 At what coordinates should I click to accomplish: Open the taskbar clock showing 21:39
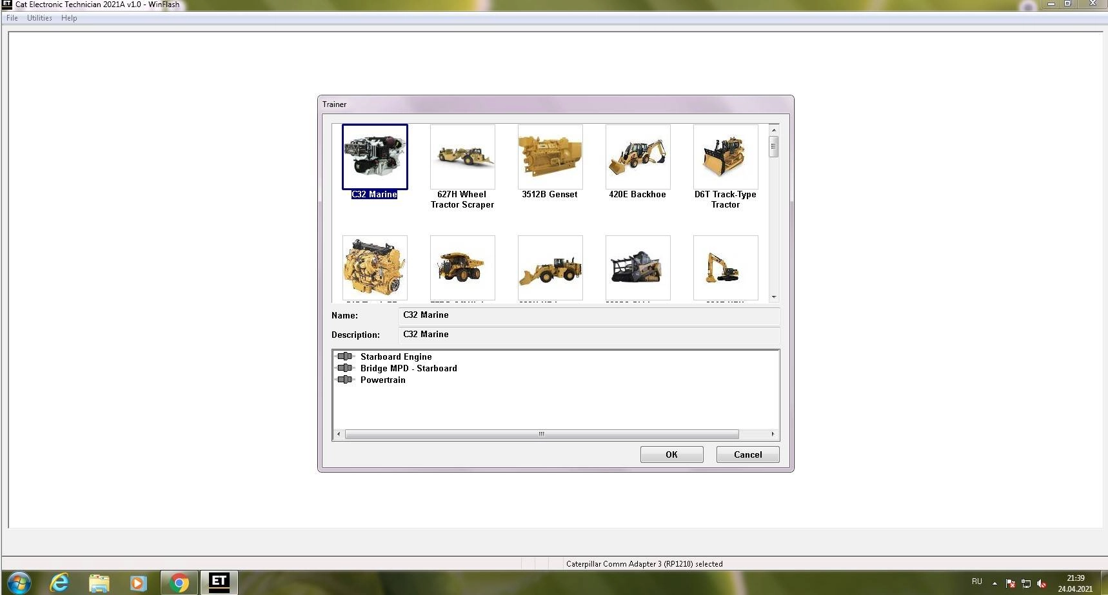(1075, 583)
